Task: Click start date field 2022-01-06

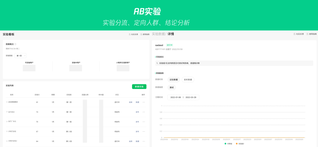Action: click(x=175, y=97)
